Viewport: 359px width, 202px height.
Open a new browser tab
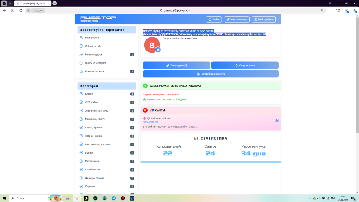pyautogui.click(x=55, y=3)
